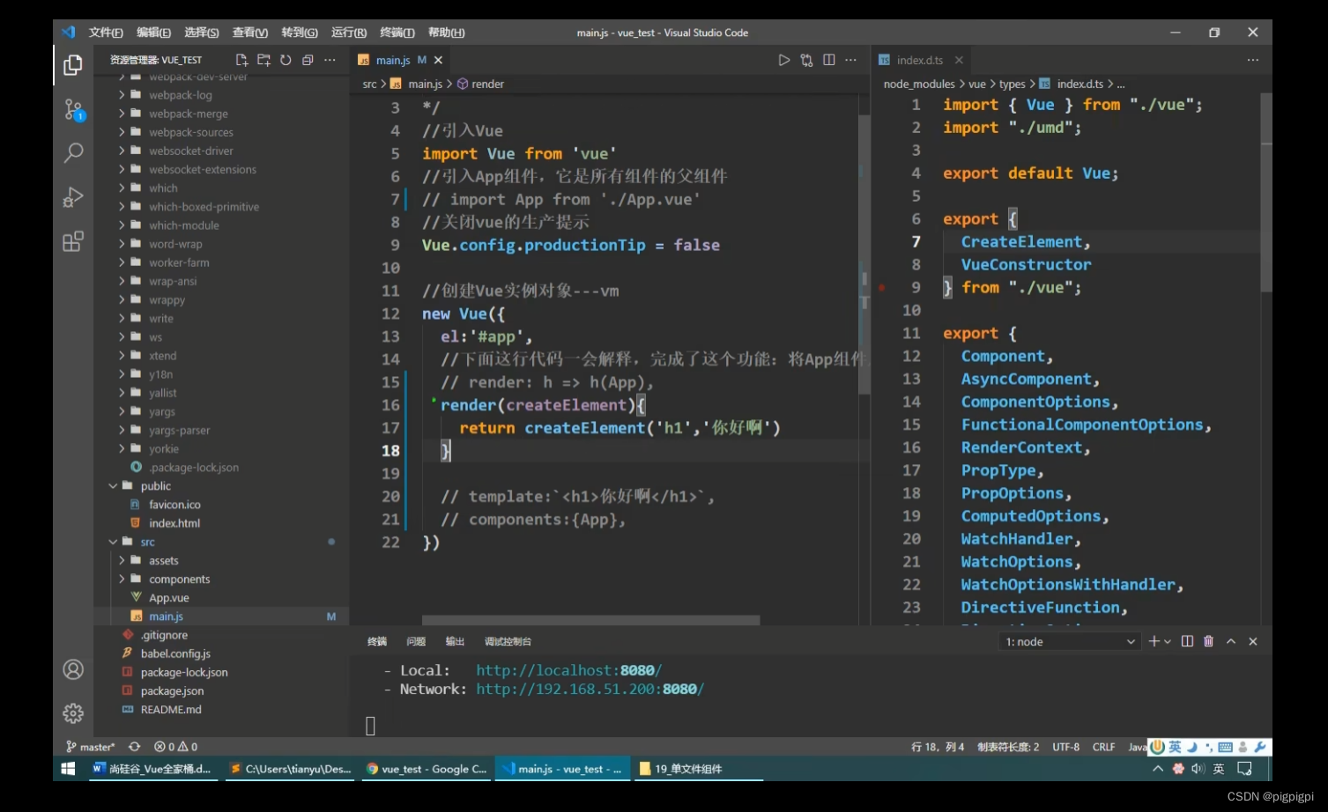Open Accounts menu in activity bar
1328x812 pixels.
[73, 669]
